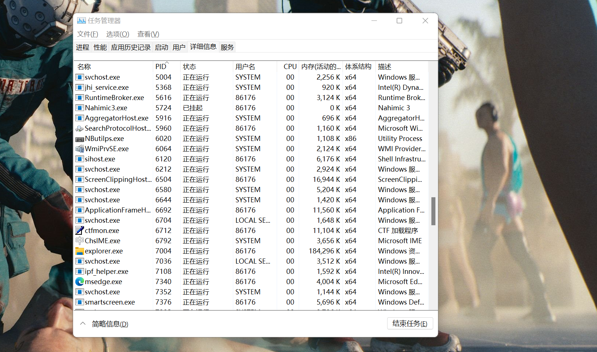
Task: Sort by 内存(活动的) column header
Action: [321, 67]
